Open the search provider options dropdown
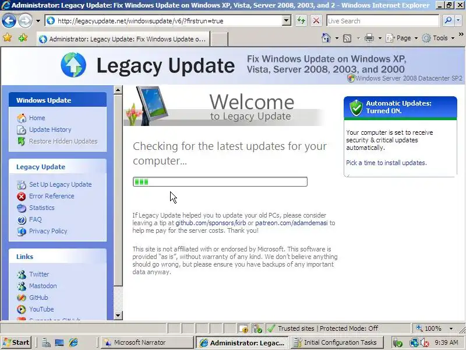The image size is (466, 350). [458, 21]
